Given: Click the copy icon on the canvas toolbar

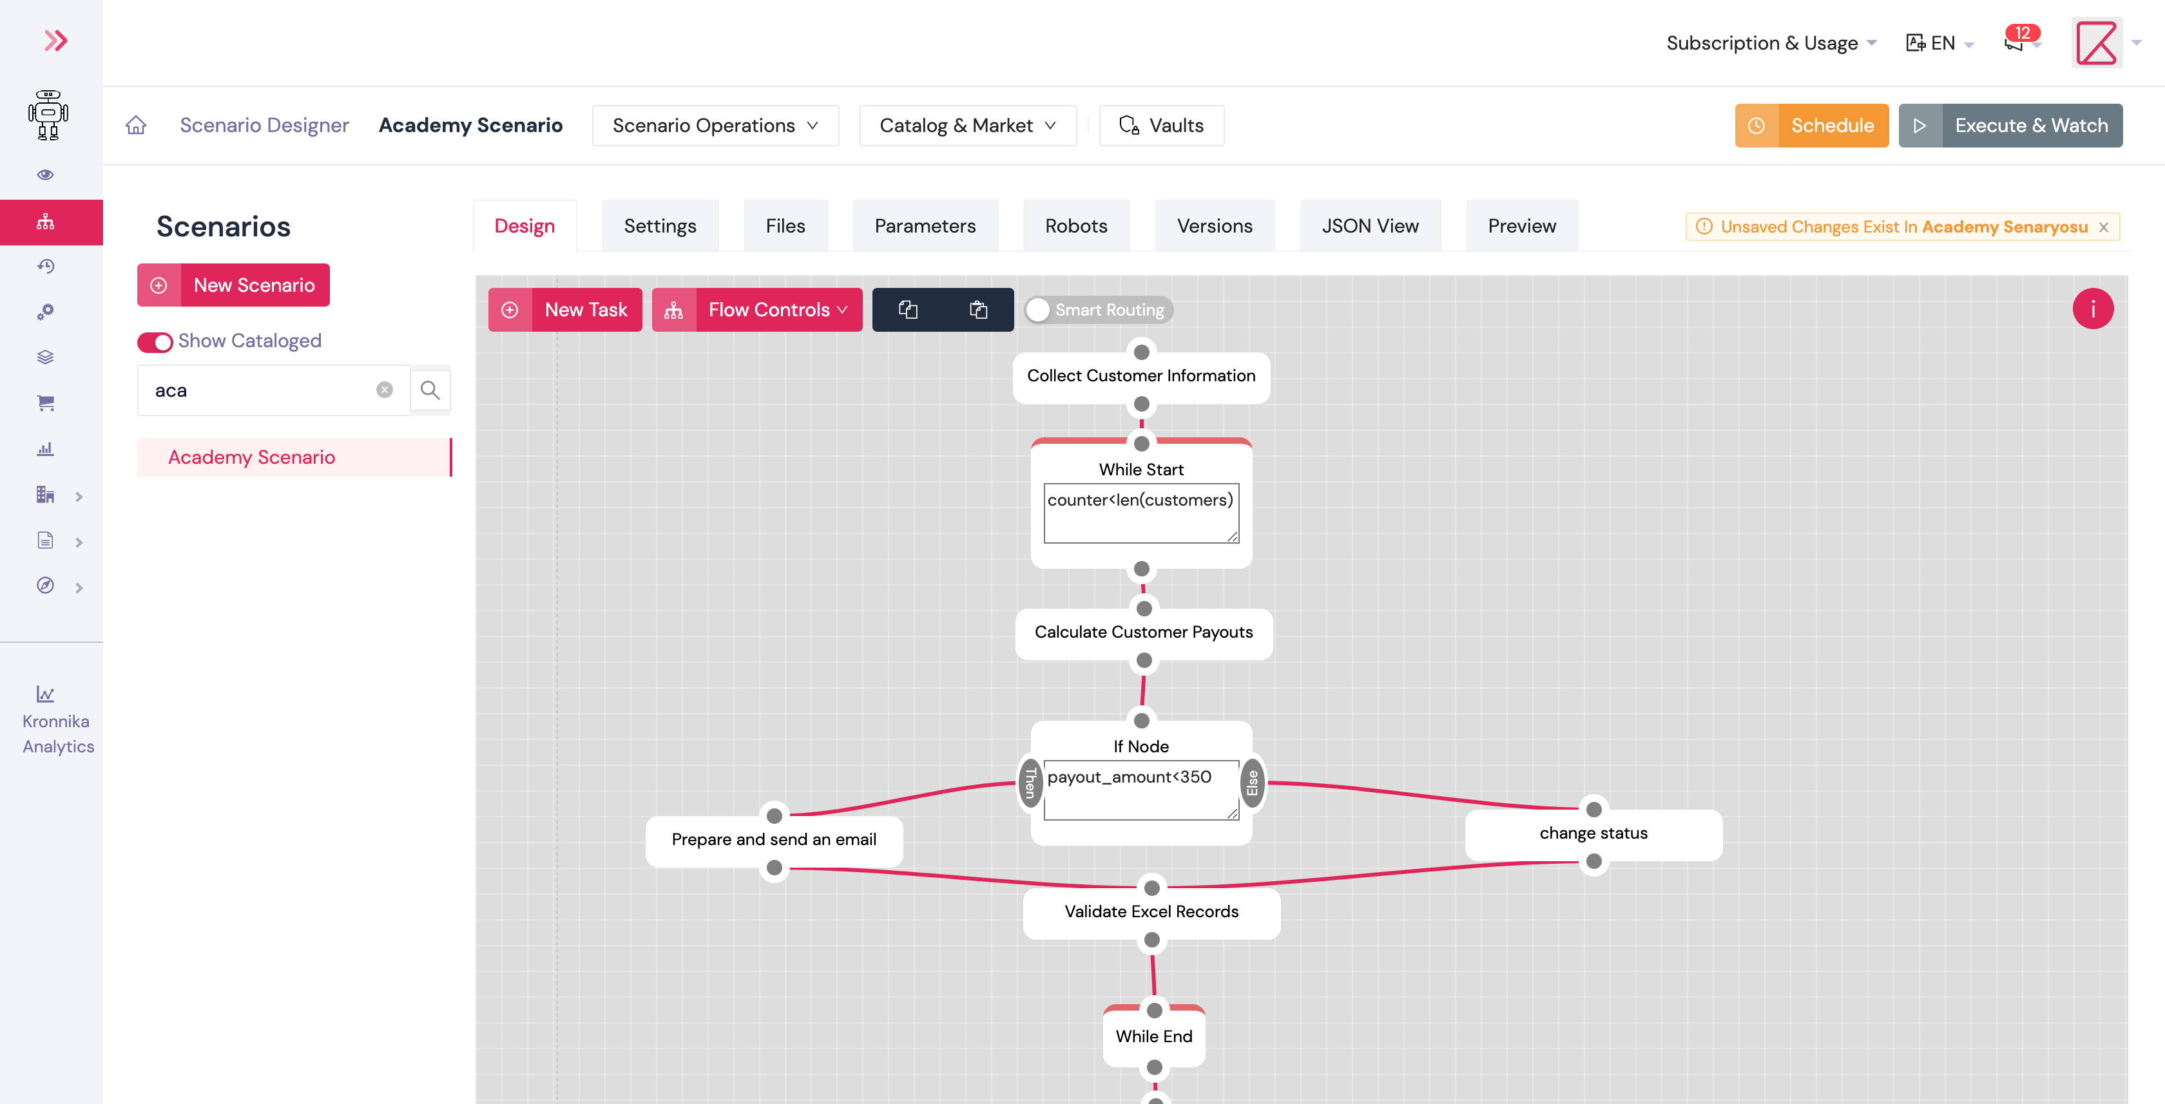Looking at the screenshot, I should (908, 309).
